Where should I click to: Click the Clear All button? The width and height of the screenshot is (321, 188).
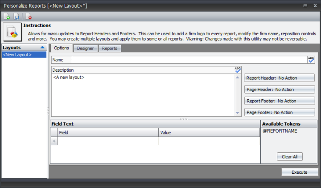pos(289,156)
